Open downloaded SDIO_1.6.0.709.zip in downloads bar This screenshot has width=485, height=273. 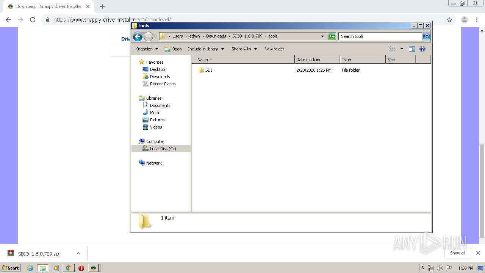click(39, 254)
